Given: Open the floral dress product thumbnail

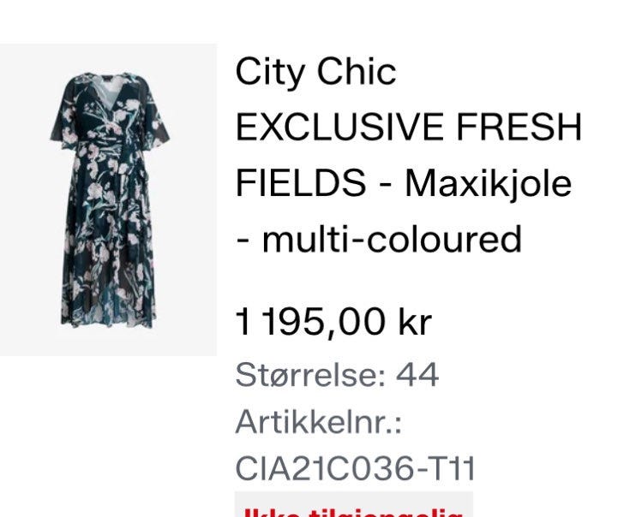Looking at the screenshot, I should [108, 200].
